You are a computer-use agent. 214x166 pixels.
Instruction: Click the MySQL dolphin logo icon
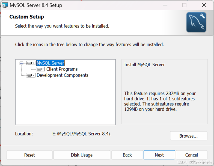coord(196,22)
